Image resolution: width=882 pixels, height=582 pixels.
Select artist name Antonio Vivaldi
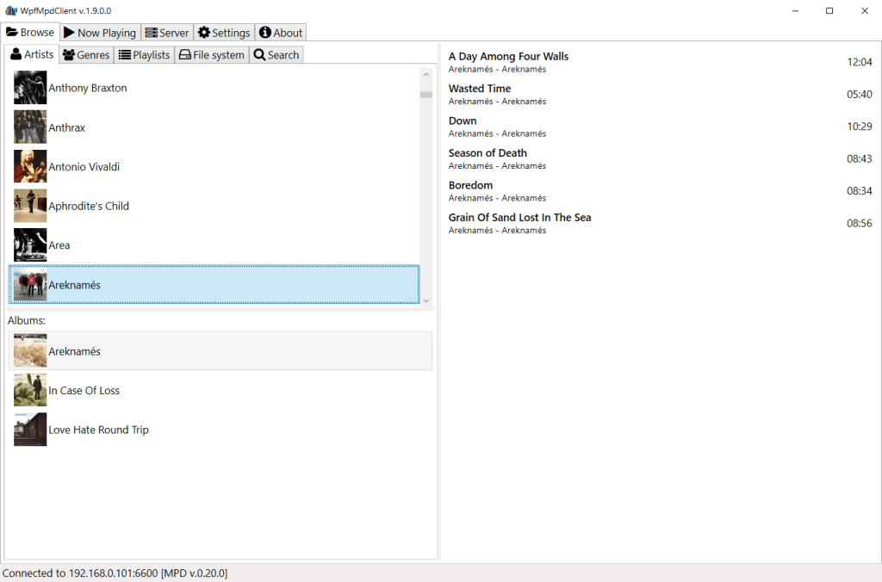pos(84,166)
